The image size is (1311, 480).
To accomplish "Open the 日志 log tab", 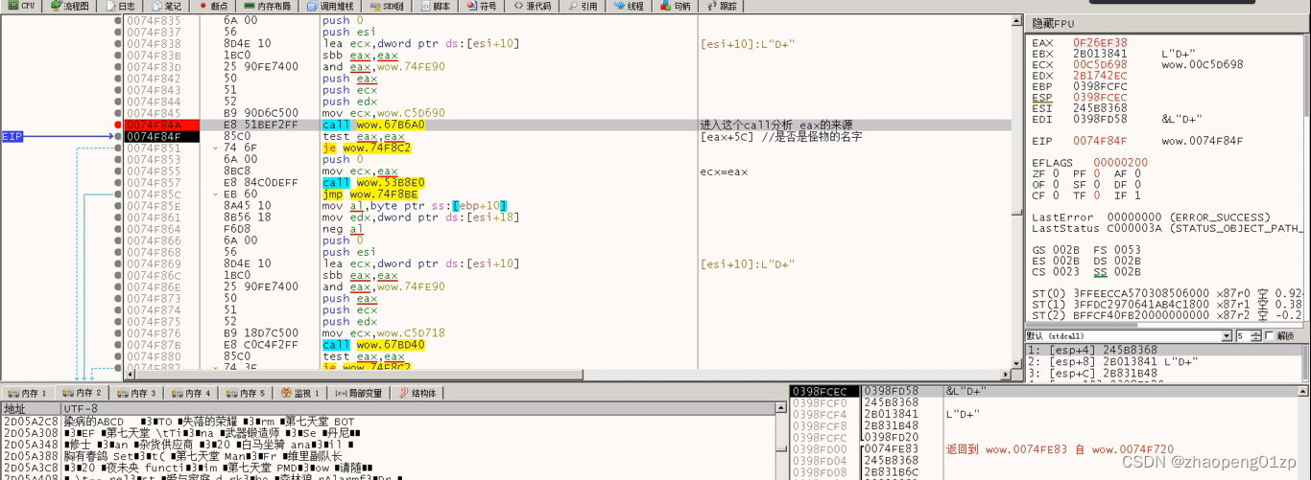I will (x=119, y=6).
